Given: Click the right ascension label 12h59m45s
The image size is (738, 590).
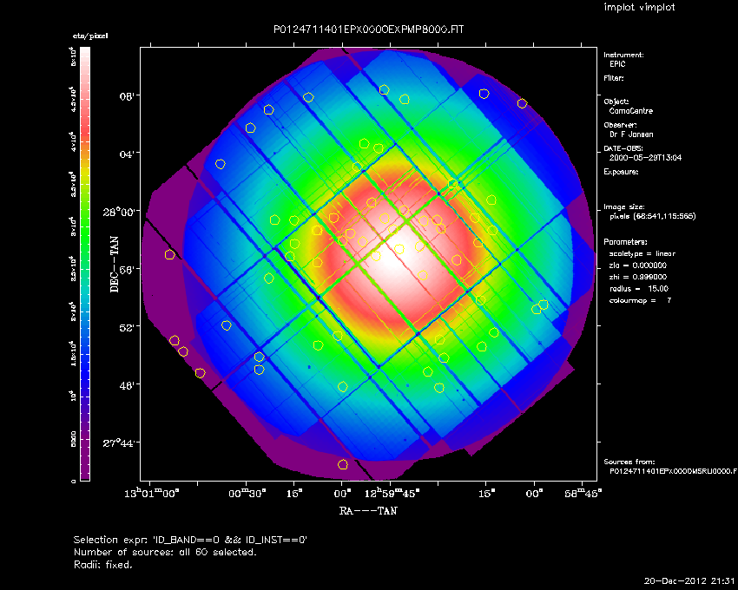Looking at the screenshot, I should (392, 493).
